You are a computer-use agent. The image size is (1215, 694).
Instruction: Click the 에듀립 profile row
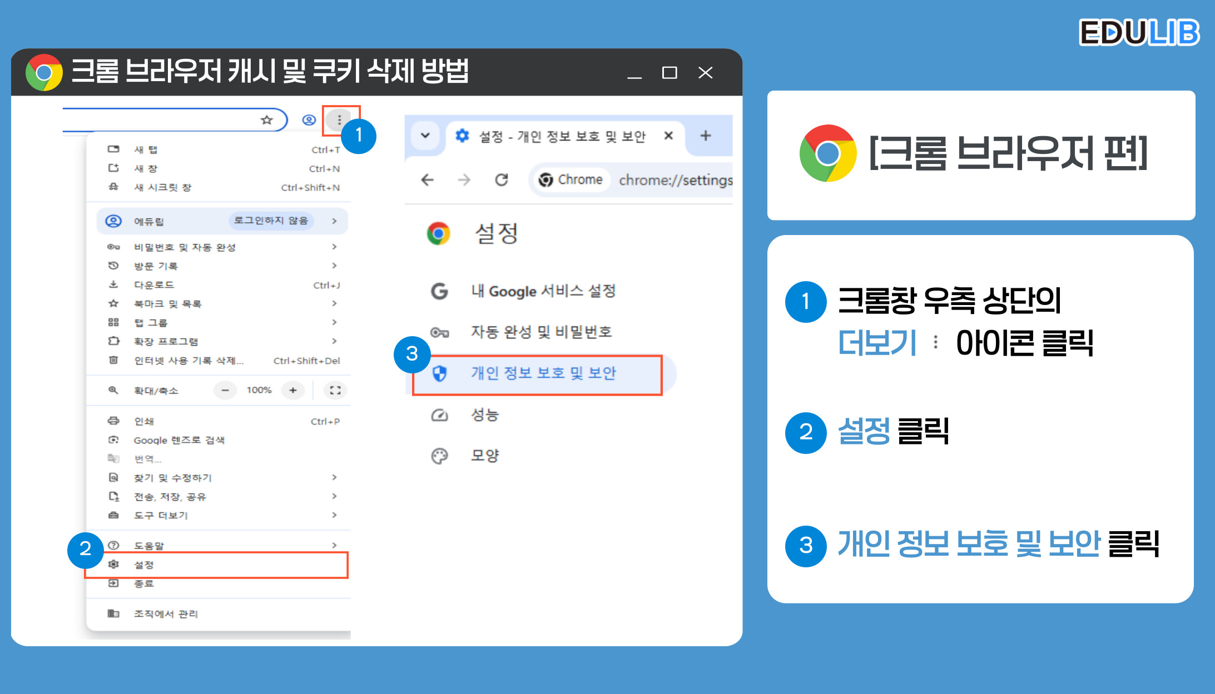[222, 221]
